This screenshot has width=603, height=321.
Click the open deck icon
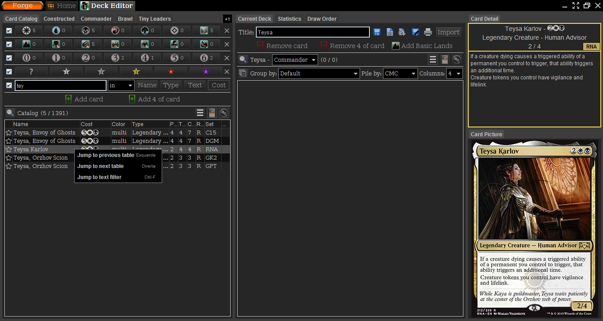pos(402,32)
